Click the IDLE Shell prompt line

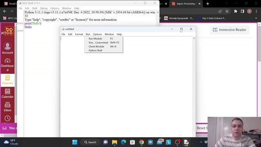[90, 31]
